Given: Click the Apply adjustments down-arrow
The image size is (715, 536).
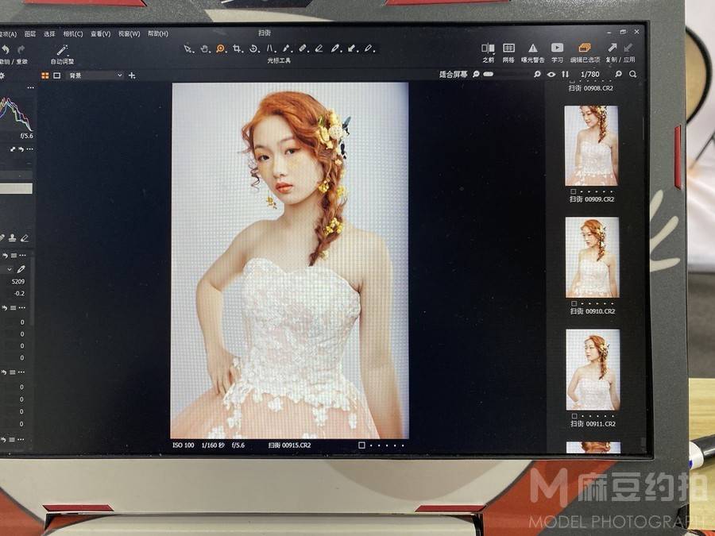Looking at the screenshot, I should pyautogui.click(x=628, y=48).
